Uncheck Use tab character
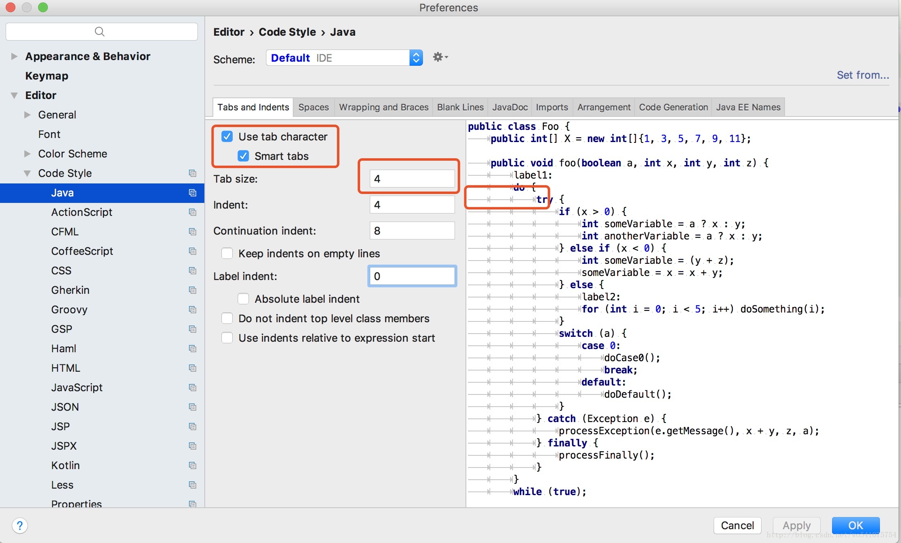The height and width of the screenshot is (543, 901). pyautogui.click(x=227, y=137)
